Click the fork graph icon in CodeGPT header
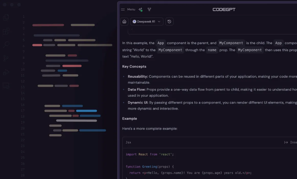The height and width of the screenshot is (179, 297). pyautogui.click(x=149, y=9)
